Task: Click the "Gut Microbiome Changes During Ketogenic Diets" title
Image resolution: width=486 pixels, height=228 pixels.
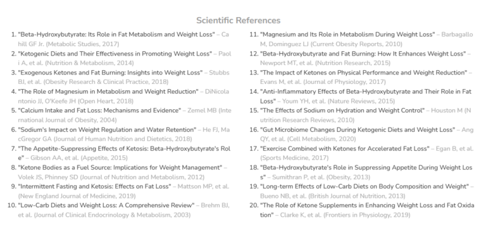Action: point(358,129)
